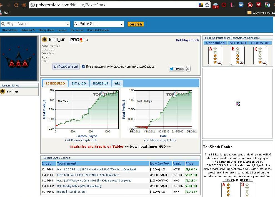275x197 pixels.
Task: Click the Tweet button
Action: click(x=177, y=69)
